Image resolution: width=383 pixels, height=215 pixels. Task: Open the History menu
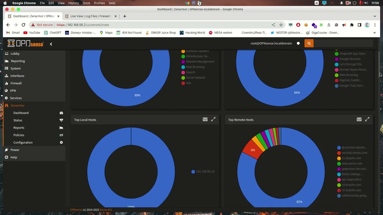pyautogui.click(x=74, y=3)
